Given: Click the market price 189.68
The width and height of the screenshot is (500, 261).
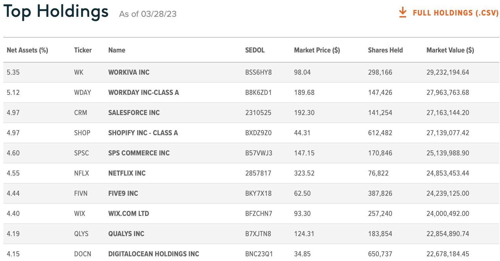Looking at the screenshot, I should tap(304, 92).
